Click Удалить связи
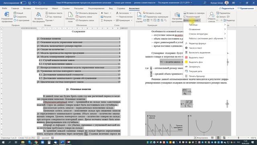The height and width of the screenshot is (145, 257). point(84,17)
